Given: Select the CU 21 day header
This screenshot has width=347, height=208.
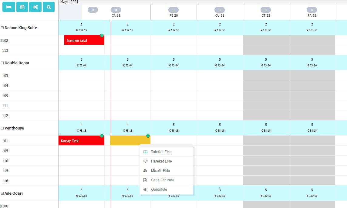Looking at the screenshot, I should [x=220, y=16].
